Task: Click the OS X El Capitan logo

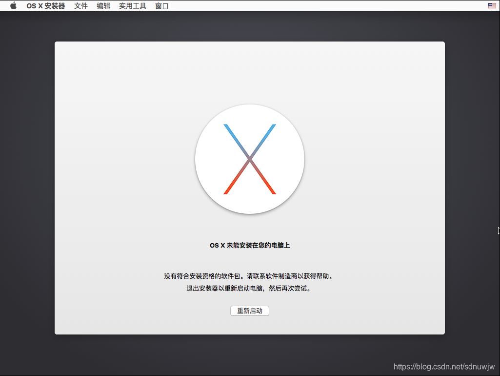Action: [250, 159]
